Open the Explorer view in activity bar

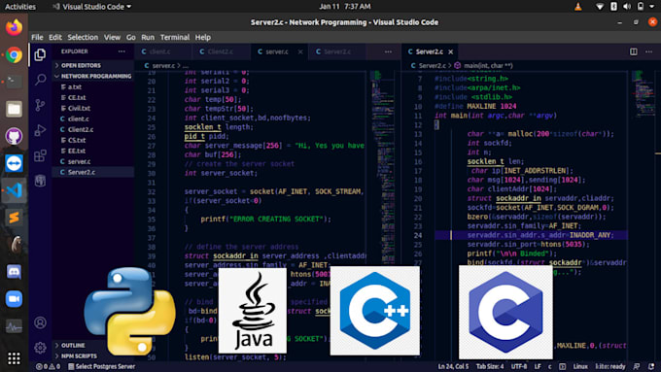coord(40,54)
